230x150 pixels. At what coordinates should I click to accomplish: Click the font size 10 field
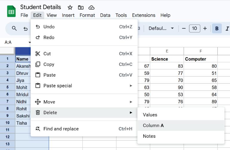(x=194, y=28)
